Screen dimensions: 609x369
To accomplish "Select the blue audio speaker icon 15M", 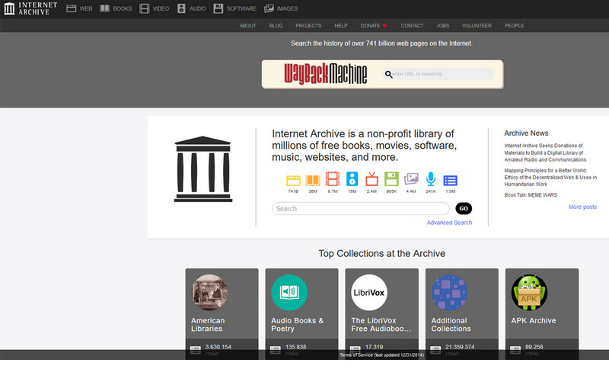I will coord(352,179).
